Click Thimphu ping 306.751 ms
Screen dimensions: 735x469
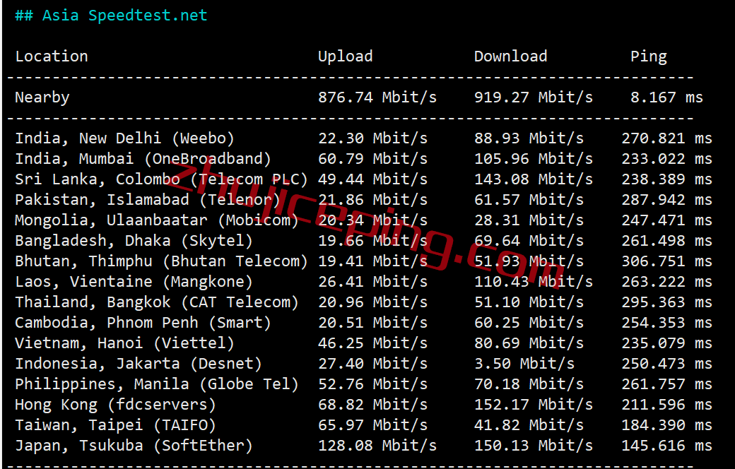(x=666, y=261)
